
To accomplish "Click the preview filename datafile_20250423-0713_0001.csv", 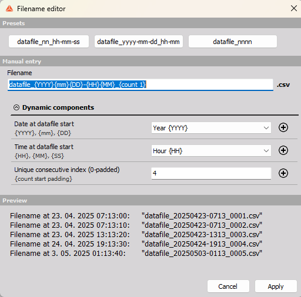I will (x=202, y=216).
